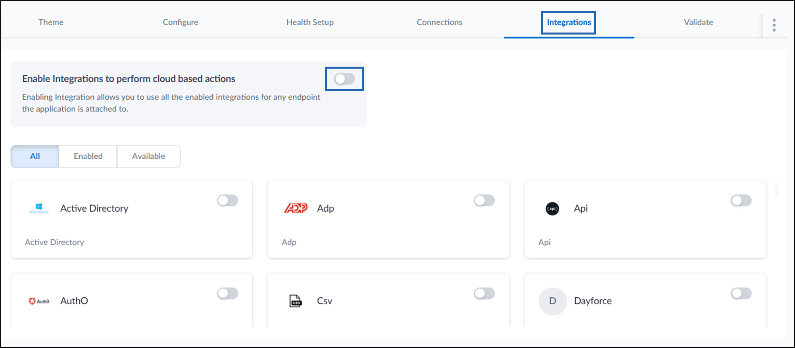Enable the Csv integration toggle
The image size is (795, 348).
point(484,293)
